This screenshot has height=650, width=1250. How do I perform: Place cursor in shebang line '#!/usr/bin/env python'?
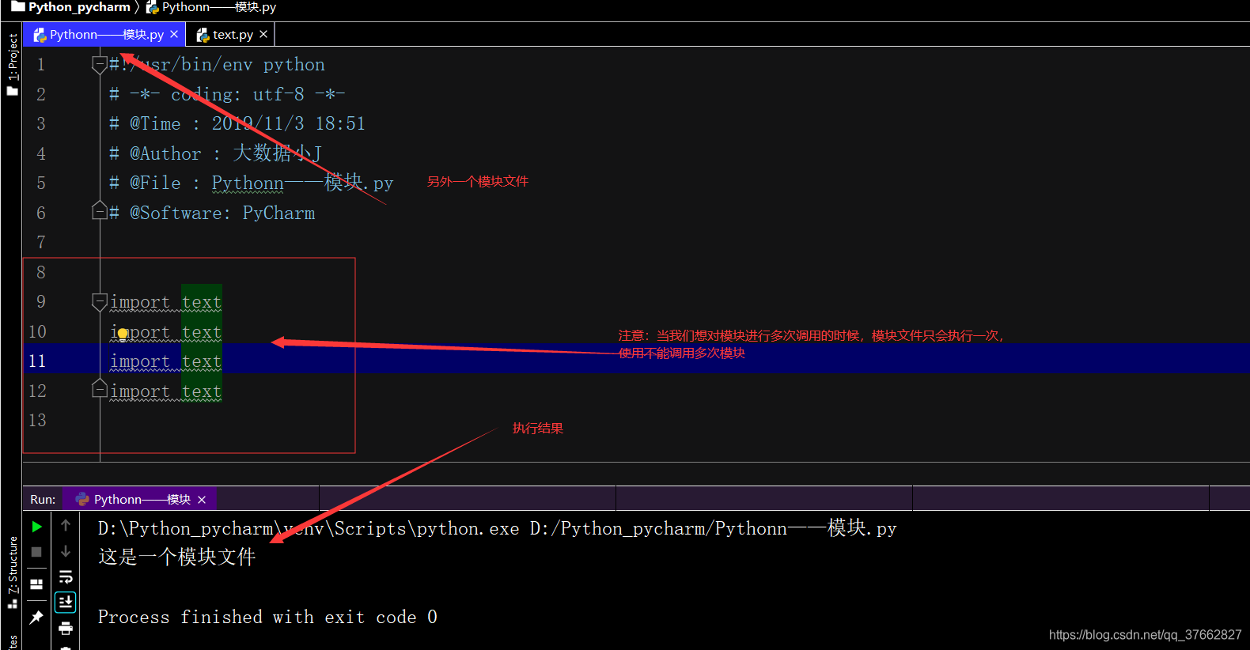[x=217, y=65]
